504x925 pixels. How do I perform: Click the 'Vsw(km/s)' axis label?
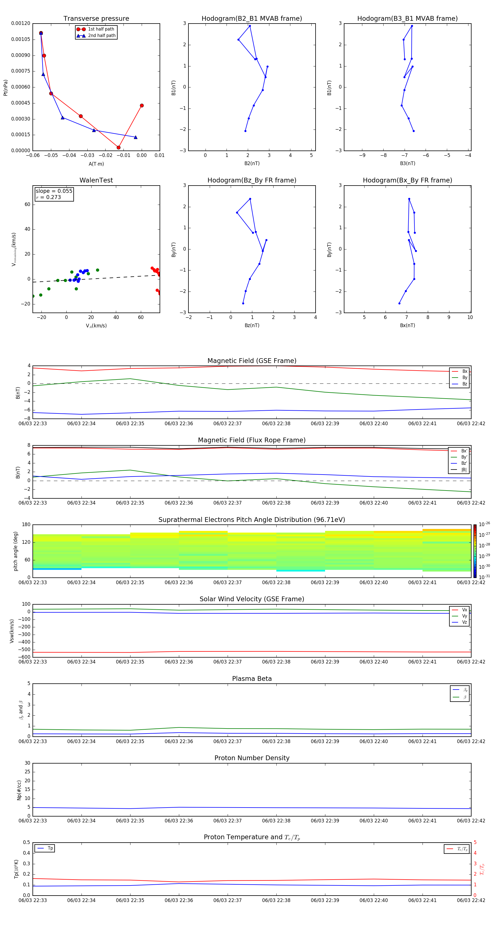(x=12, y=631)
